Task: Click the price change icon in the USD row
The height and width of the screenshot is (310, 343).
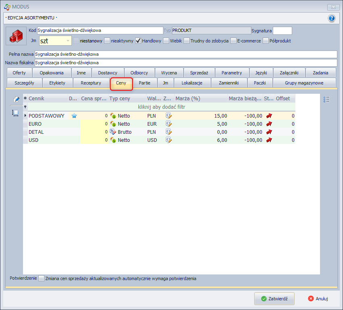Action: click(169, 140)
